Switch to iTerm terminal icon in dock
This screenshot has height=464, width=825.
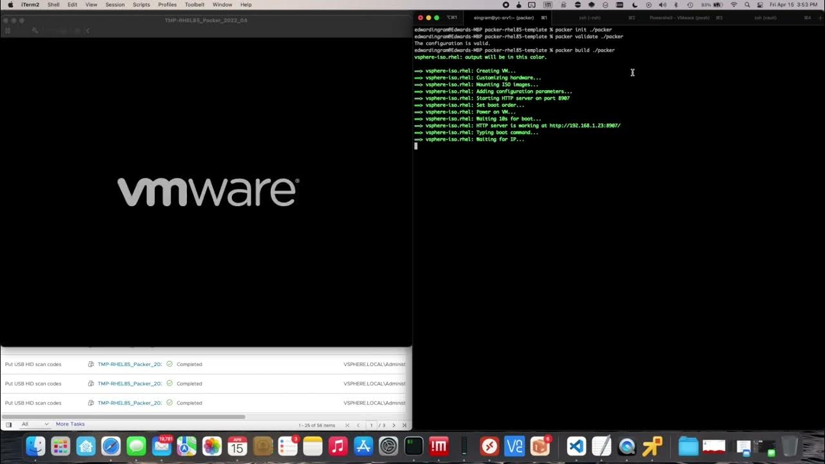(414, 446)
